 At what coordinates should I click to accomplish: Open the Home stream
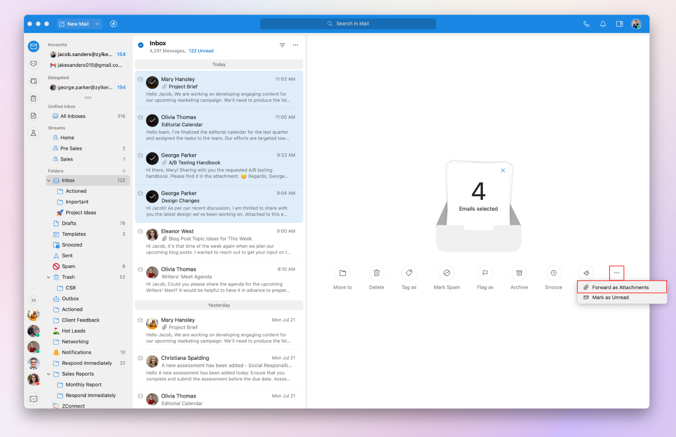pyautogui.click(x=88, y=138)
